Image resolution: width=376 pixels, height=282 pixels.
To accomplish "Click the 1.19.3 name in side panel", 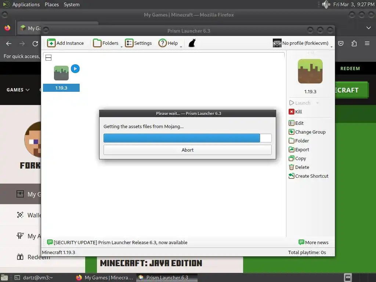I will coord(310,91).
